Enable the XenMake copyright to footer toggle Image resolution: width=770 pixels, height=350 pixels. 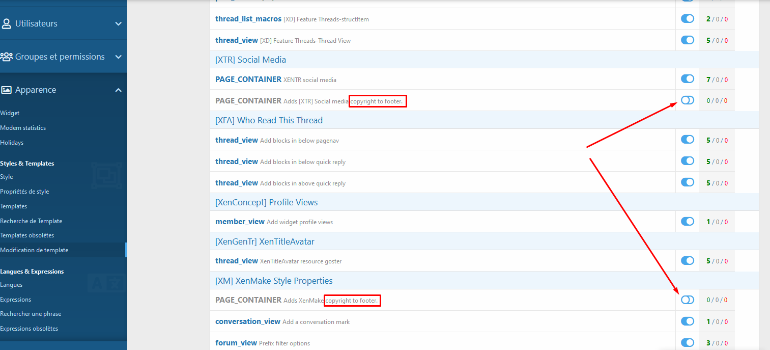[687, 300]
